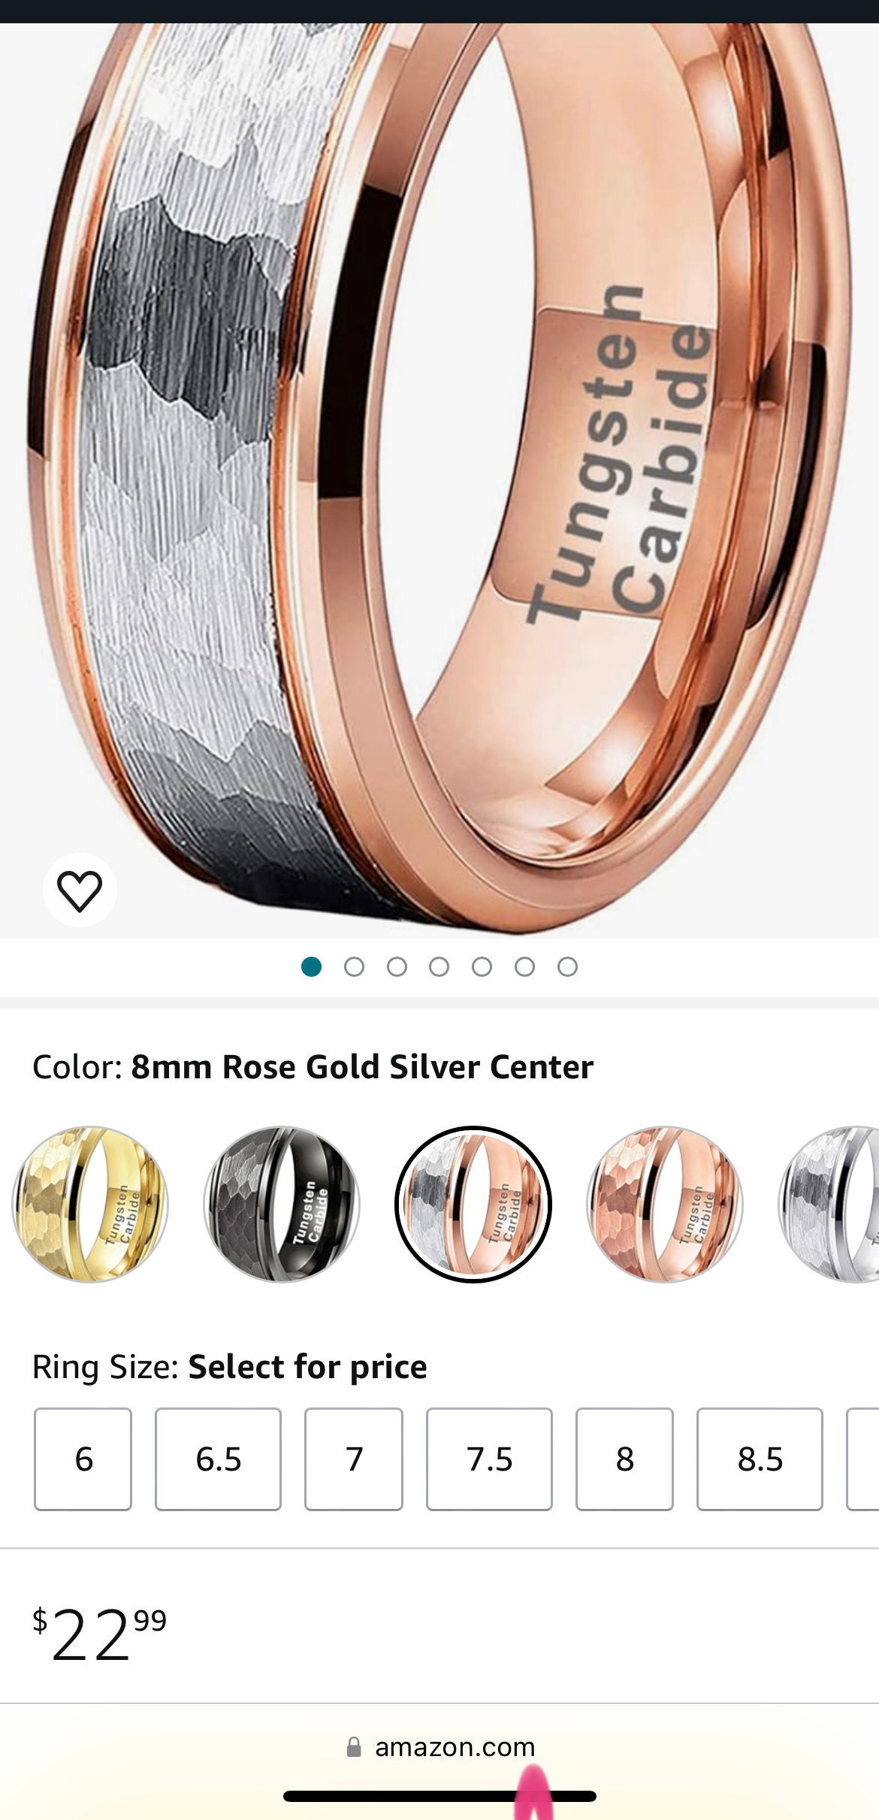The height and width of the screenshot is (1820, 879).
Task: Go to second image dot
Action: coord(354,966)
